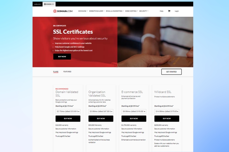Open Email & Marketing menu

[x=115, y=11]
